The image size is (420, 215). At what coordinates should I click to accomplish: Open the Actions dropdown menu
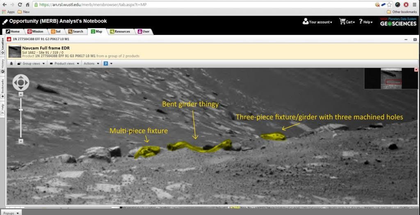click(x=91, y=64)
